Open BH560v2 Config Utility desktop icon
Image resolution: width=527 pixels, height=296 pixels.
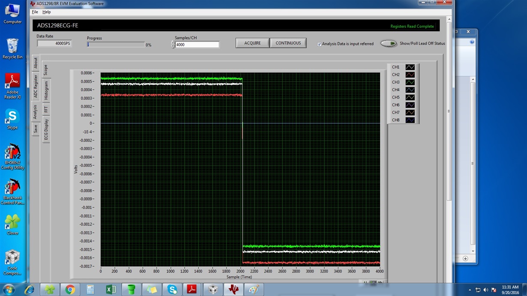click(x=12, y=157)
